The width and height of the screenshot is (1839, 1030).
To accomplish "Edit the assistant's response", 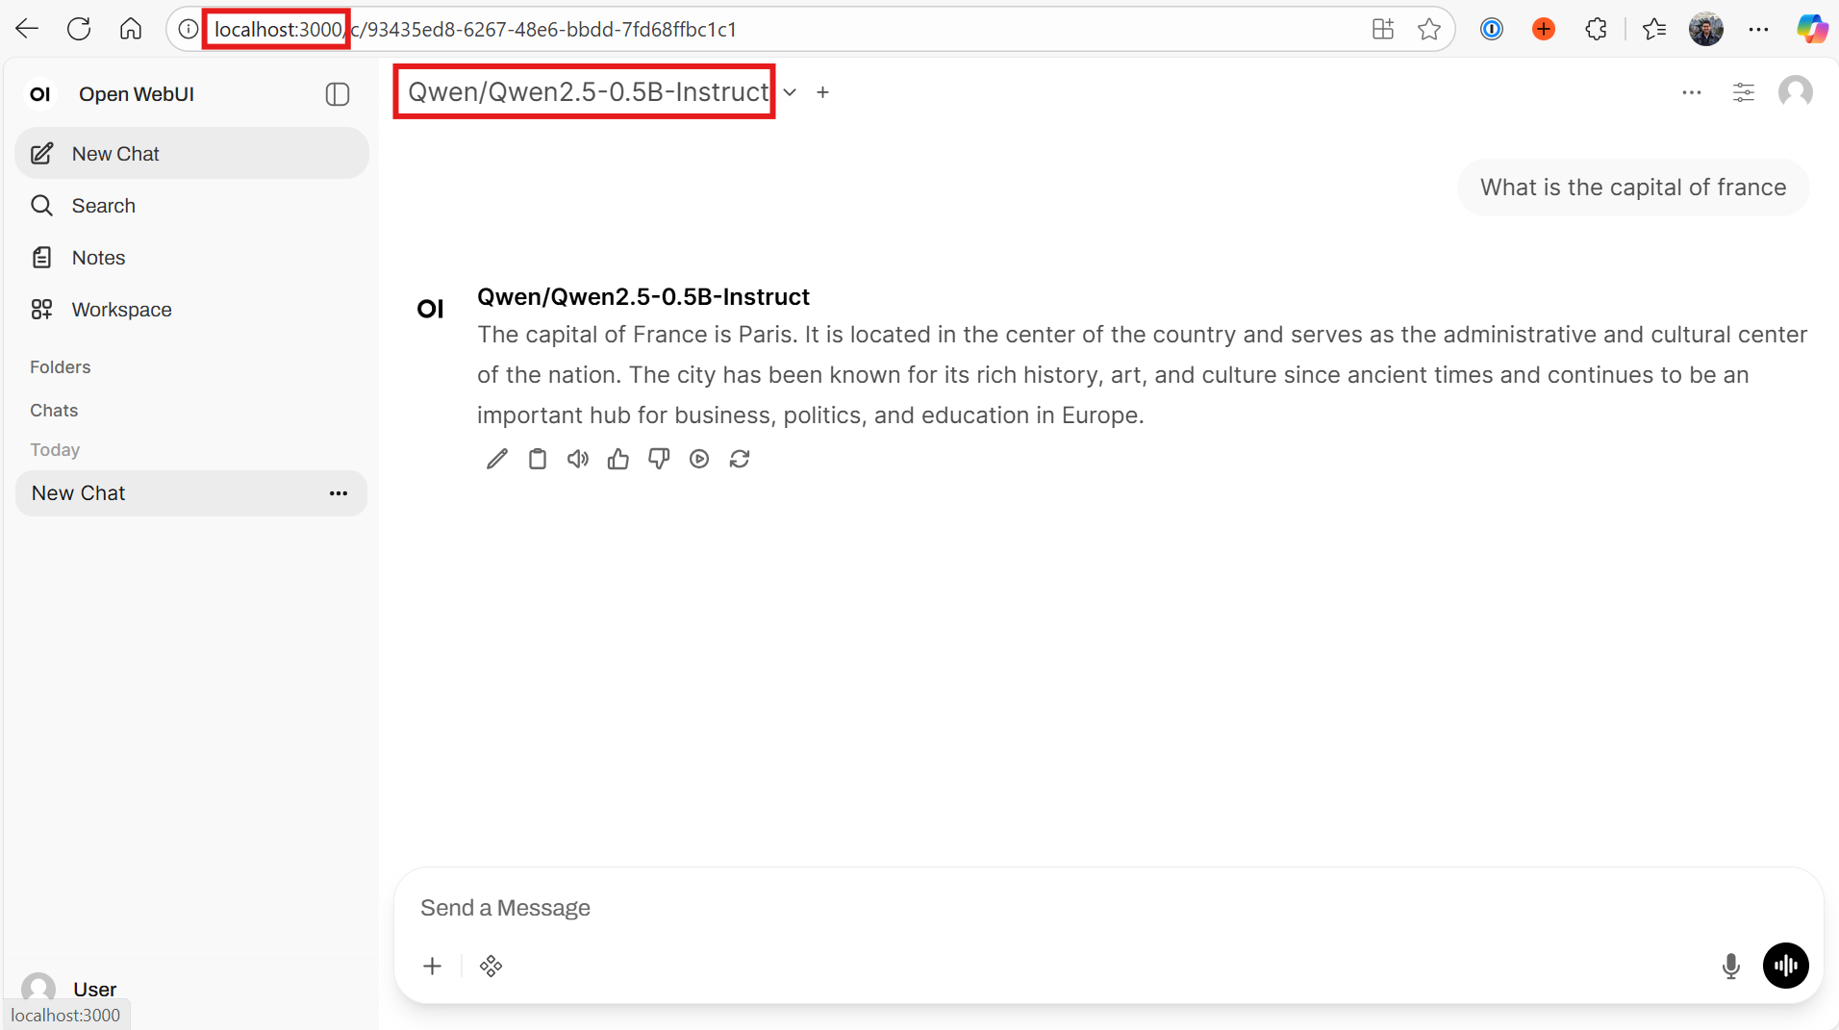I will point(496,459).
